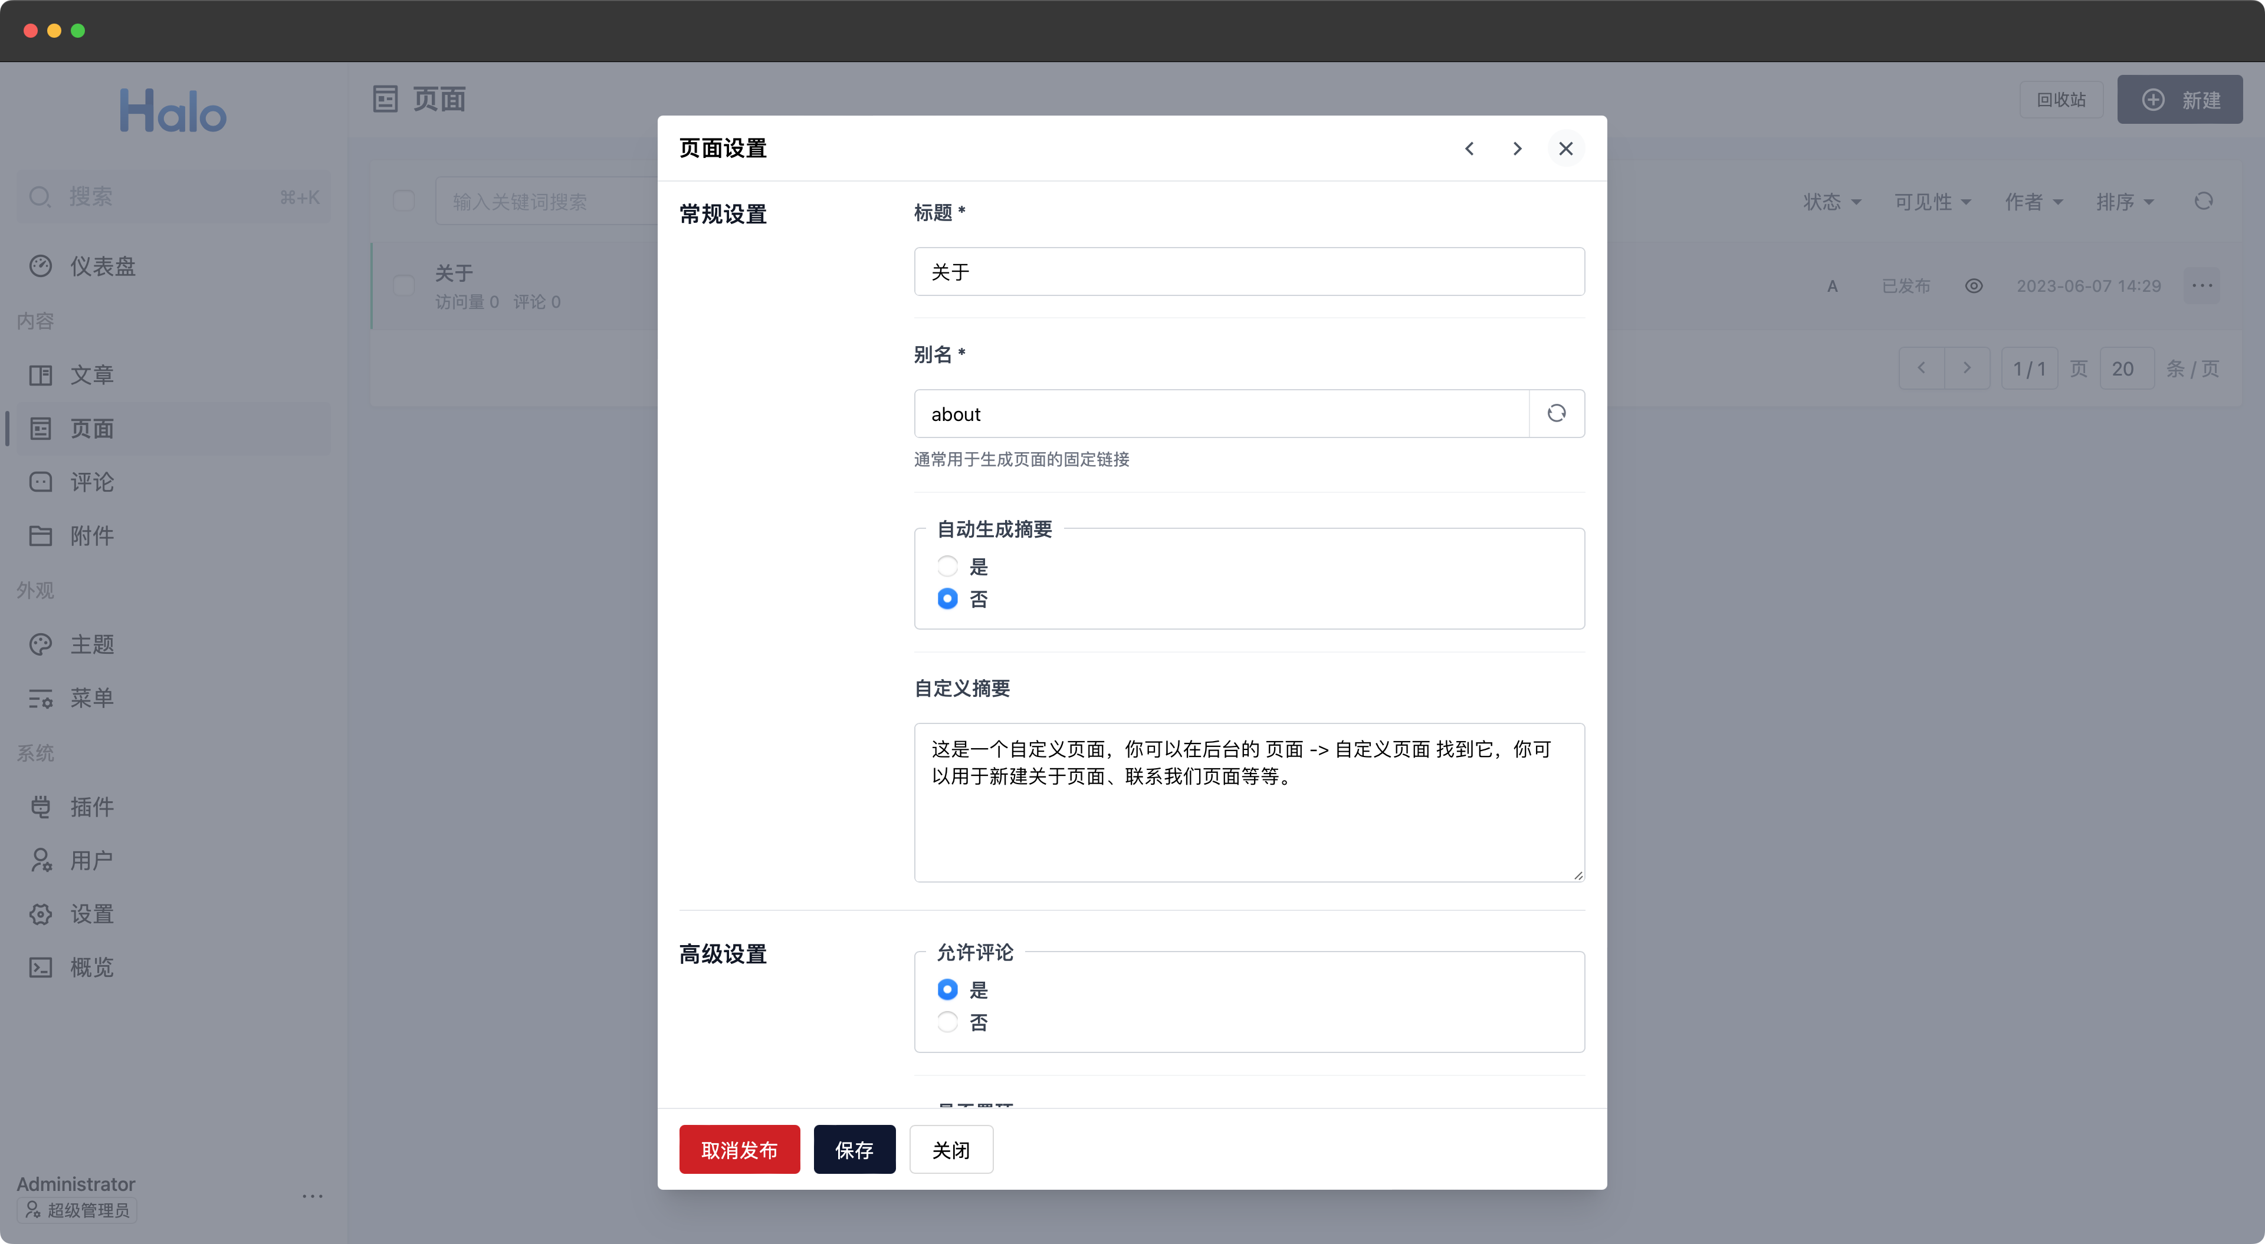Click the 页面 header page icon
This screenshot has width=2265, height=1244.
(385, 100)
